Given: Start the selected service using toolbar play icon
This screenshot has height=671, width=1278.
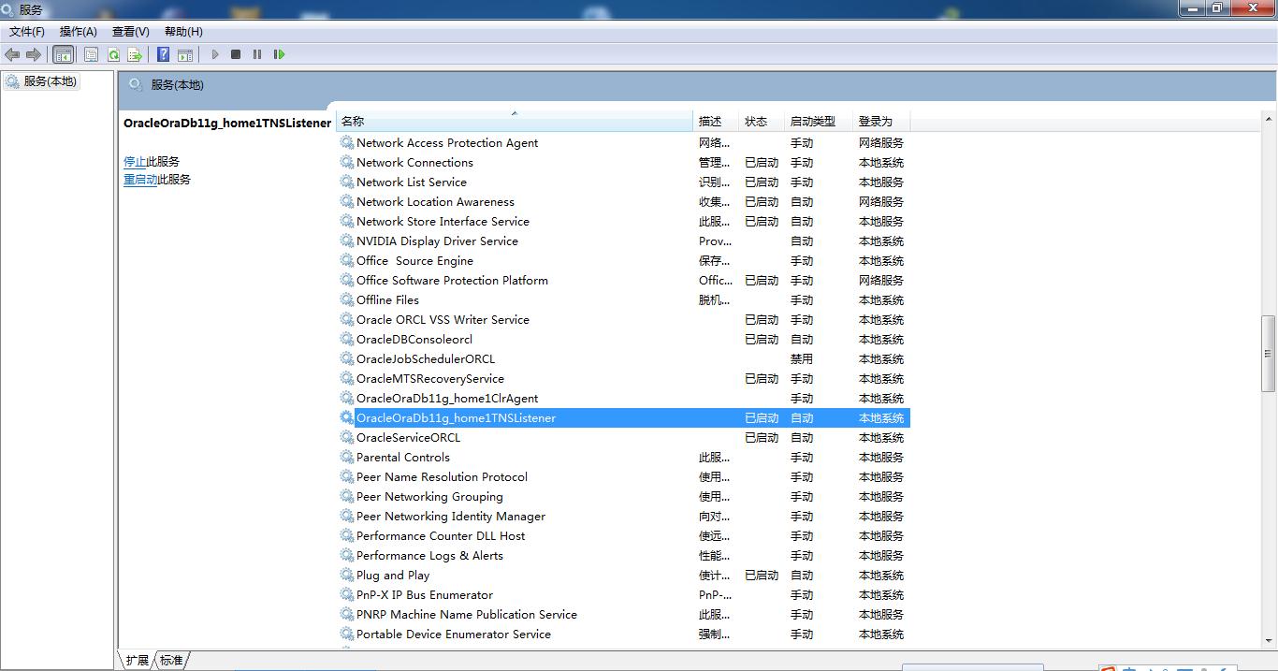Looking at the screenshot, I should coord(214,54).
